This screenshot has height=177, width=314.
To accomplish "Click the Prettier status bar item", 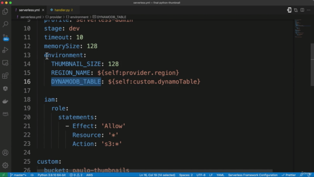I will pos(288,175).
